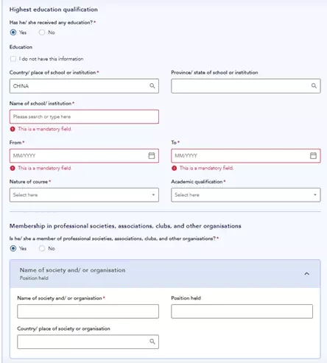Click the Province/state of school input field
Screen dimensions: 327x363
pyautogui.click(x=246, y=86)
